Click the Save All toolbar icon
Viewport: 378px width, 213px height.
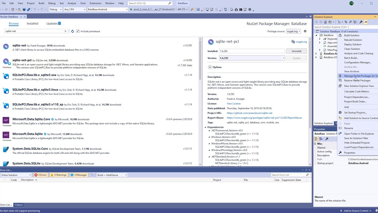[28, 9]
